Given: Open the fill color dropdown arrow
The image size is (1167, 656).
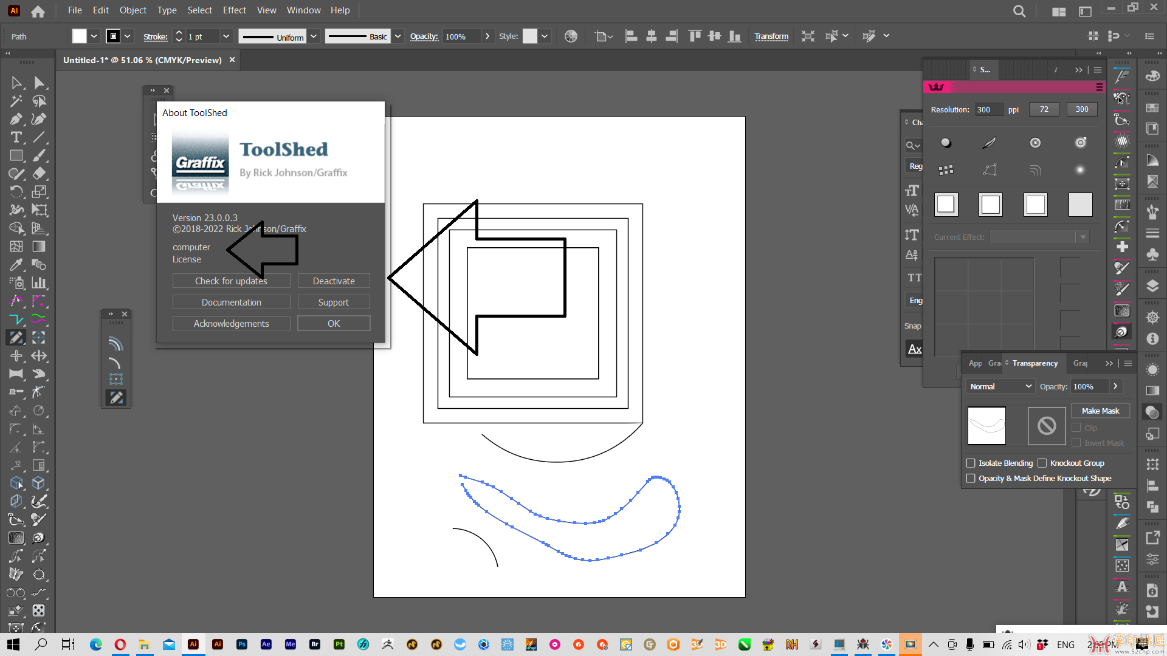Looking at the screenshot, I should pyautogui.click(x=94, y=36).
